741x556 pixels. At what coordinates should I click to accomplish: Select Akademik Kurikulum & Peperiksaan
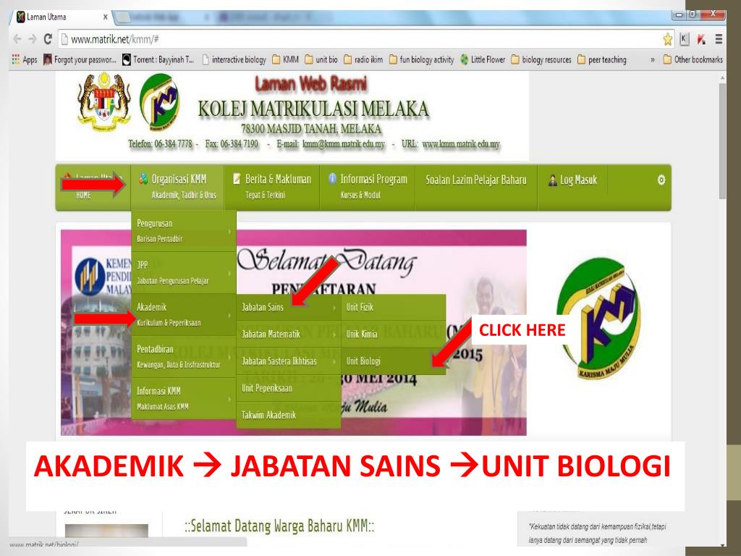(183, 314)
